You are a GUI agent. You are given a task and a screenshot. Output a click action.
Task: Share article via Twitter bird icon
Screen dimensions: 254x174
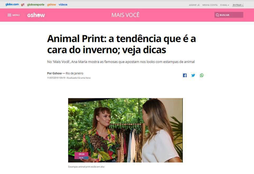pos(193,75)
